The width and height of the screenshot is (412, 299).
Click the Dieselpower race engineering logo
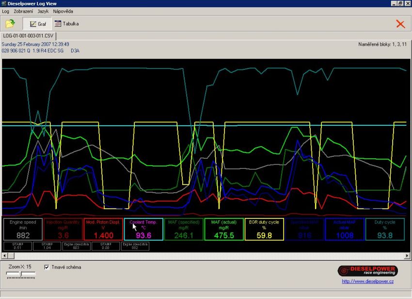pos(367,271)
